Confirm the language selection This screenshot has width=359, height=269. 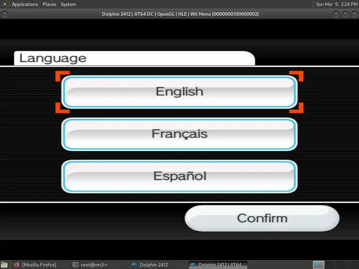click(262, 218)
